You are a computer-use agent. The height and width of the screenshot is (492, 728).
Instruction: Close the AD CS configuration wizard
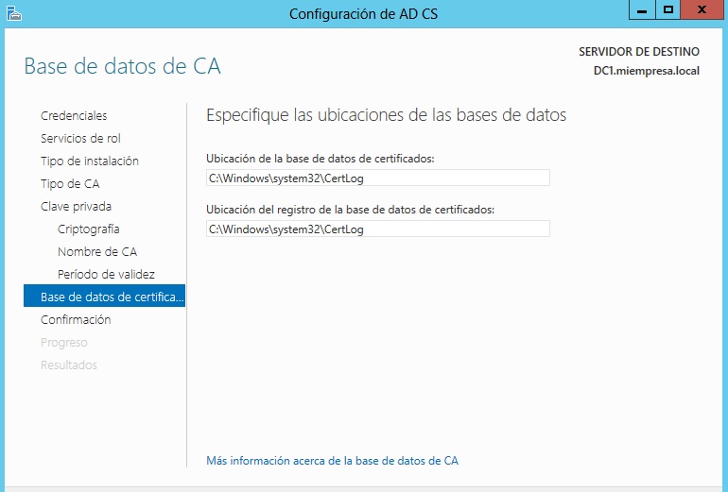[x=702, y=10]
